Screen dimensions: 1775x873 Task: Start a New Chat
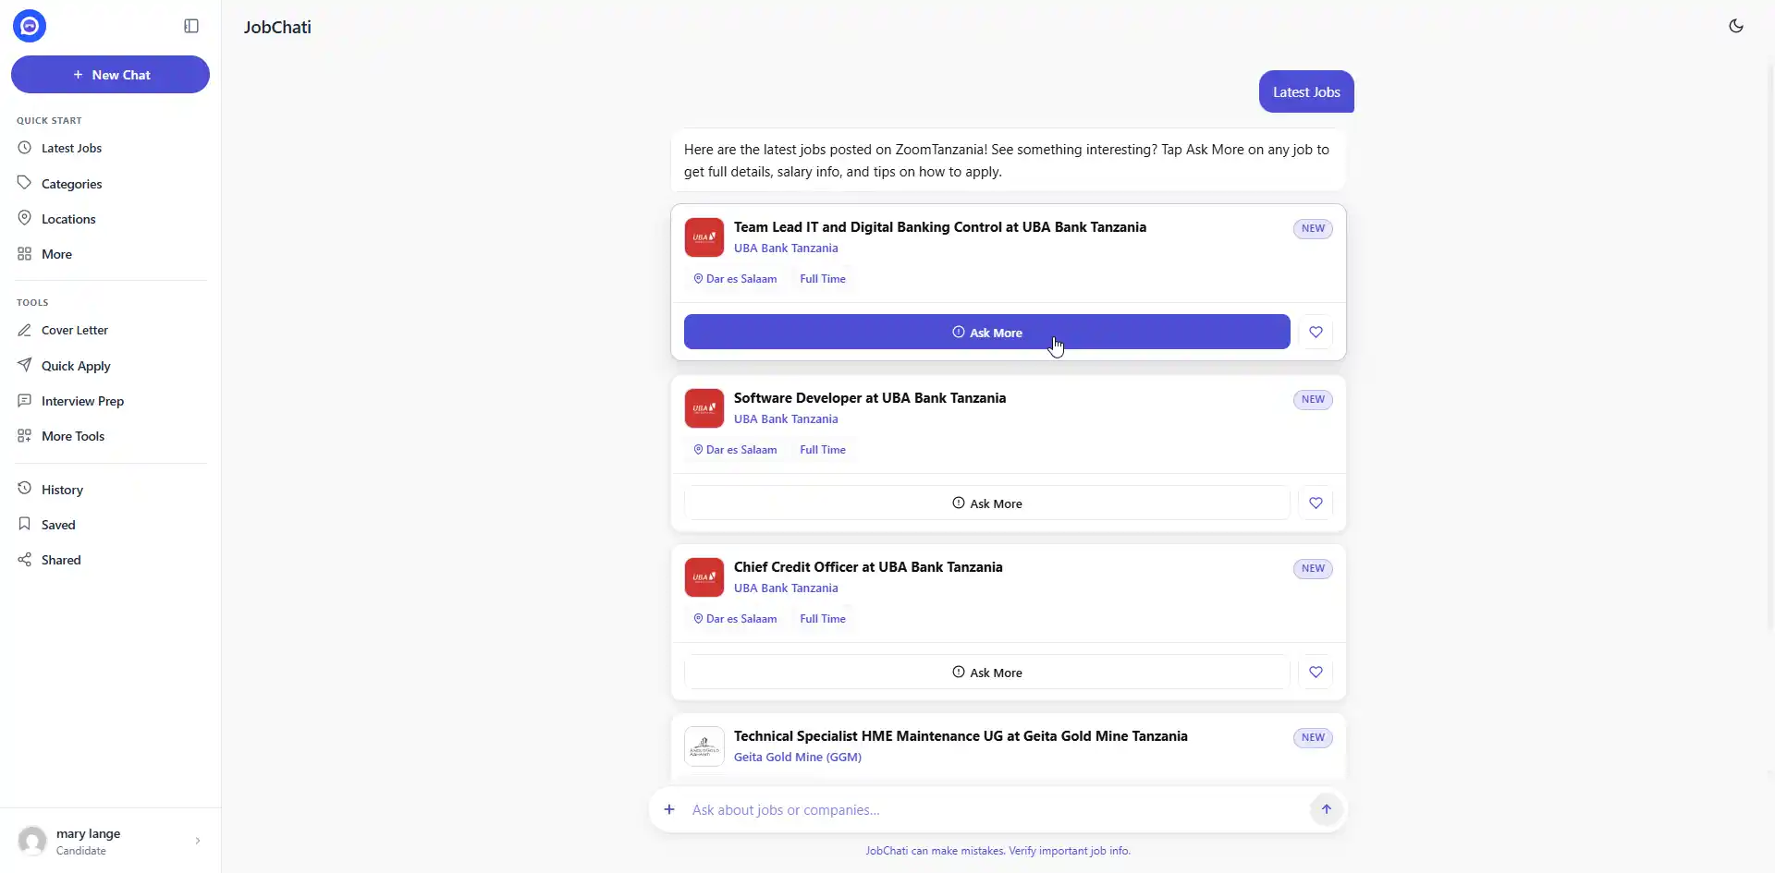coord(110,75)
